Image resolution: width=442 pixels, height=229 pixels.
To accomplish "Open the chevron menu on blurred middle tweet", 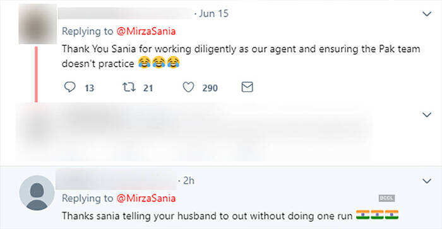I will click(427, 114).
